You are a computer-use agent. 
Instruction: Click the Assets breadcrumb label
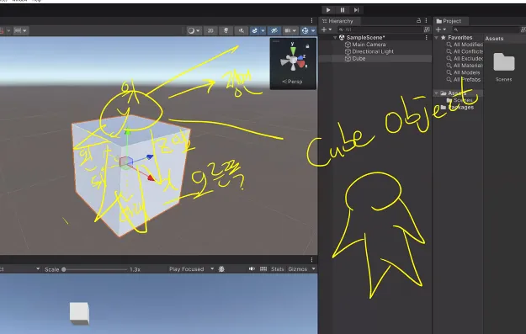click(494, 39)
